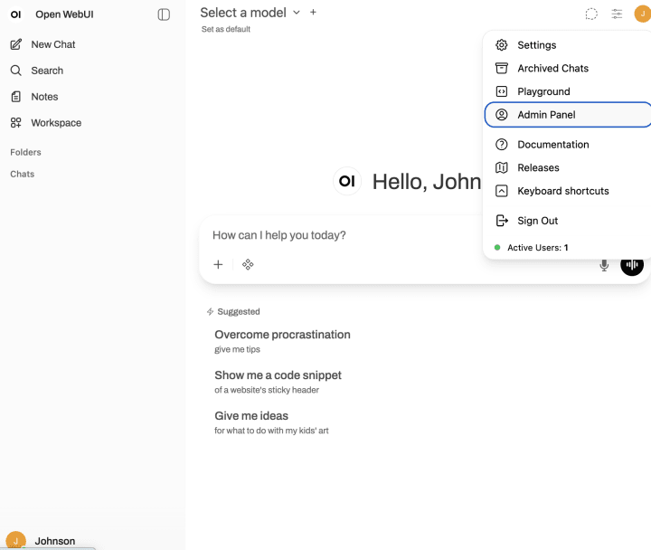This screenshot has width=651, height=550.
Task: Click the Releases map icon
Action: point(502,168)
